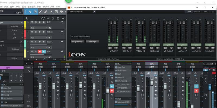Tick the unchecked box in the inspector
This screenshot has width=217, height=108.
coord(22,45)
